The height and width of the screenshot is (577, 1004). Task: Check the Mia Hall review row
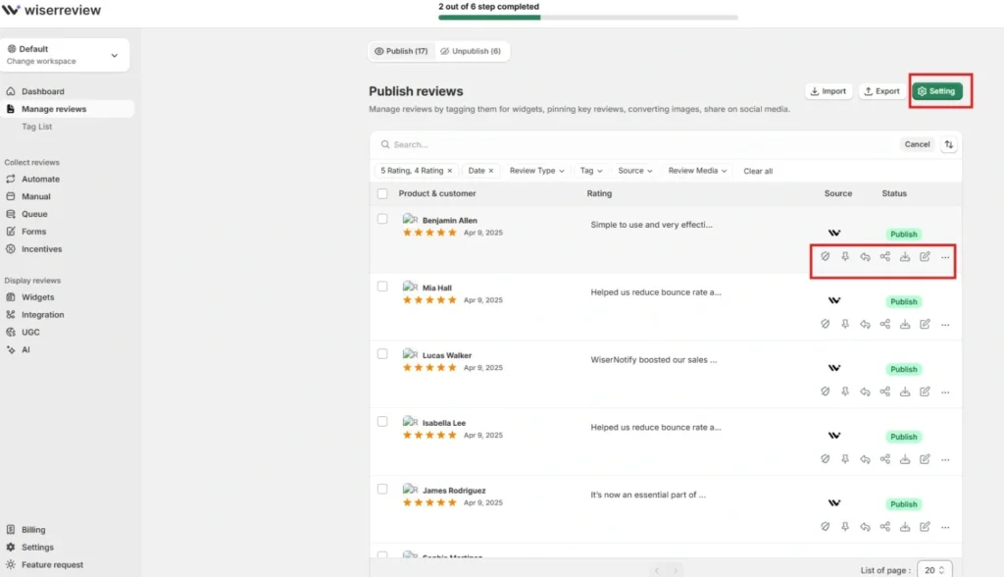point(382,286)
